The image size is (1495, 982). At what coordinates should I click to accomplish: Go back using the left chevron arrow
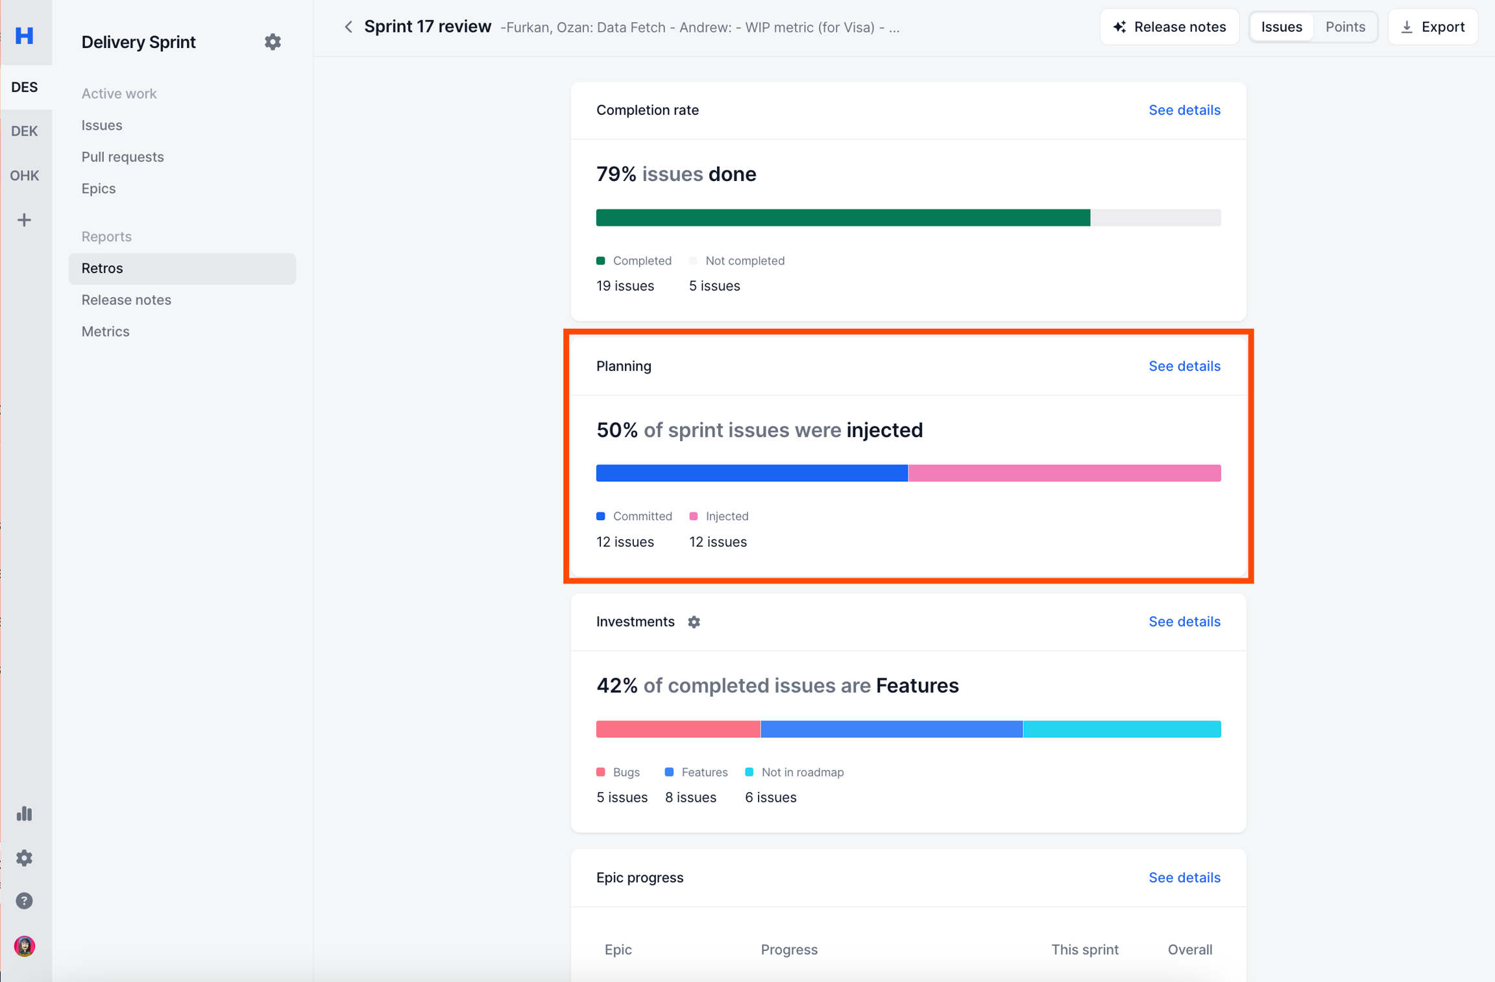click(348, 27)
